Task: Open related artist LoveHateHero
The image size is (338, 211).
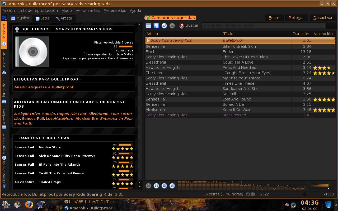Action: 59,118
